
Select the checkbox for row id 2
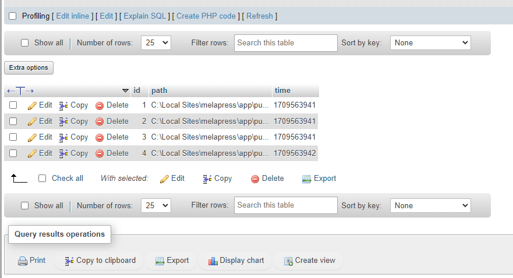point(13,121)
